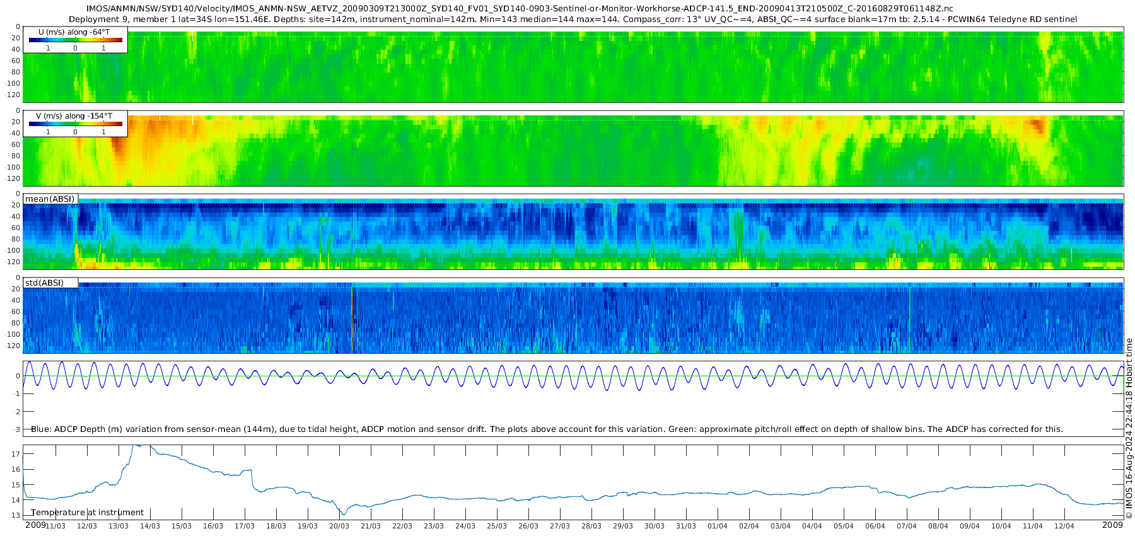Click the 28/03 date tick label

point(591,526)
